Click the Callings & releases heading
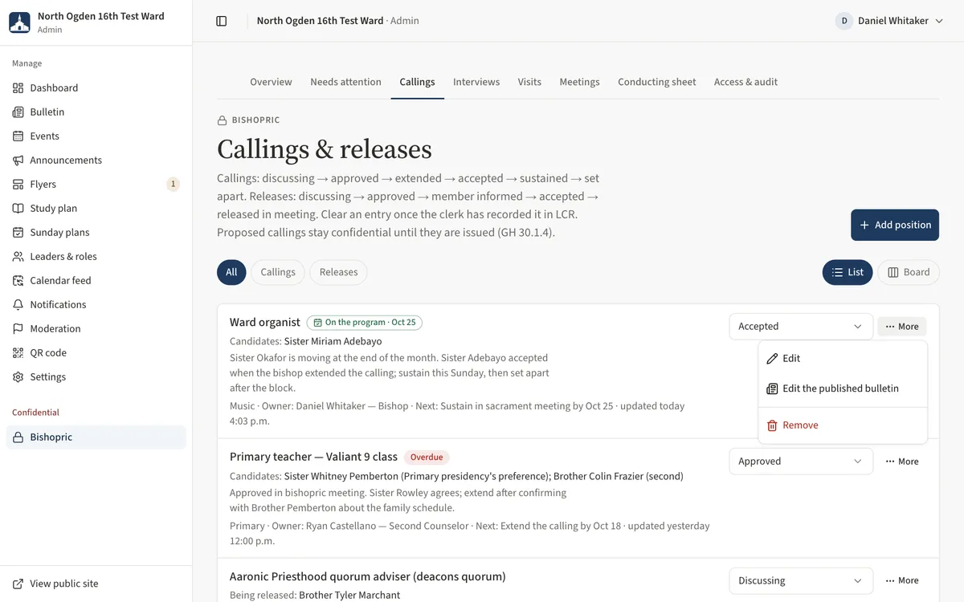 tap(325, 149)
